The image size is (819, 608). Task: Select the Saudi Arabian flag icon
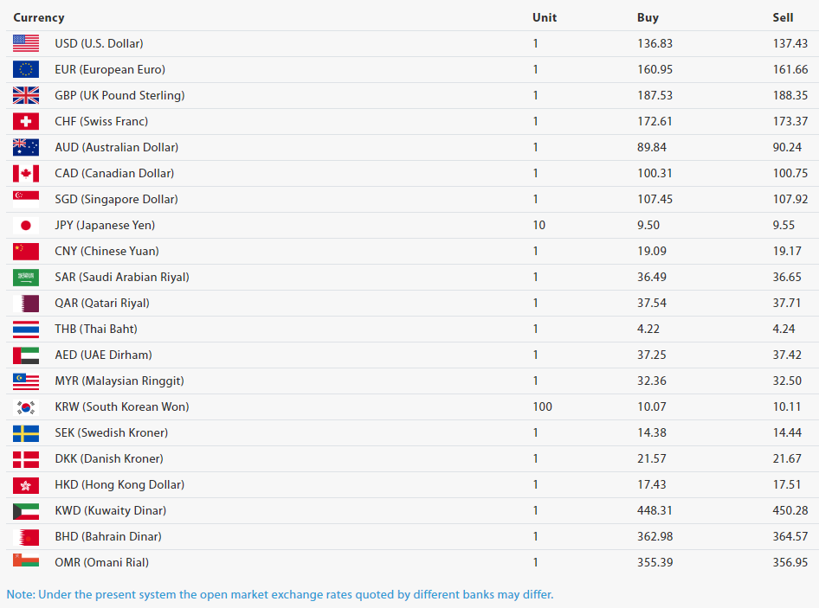[x=26, y=277]
